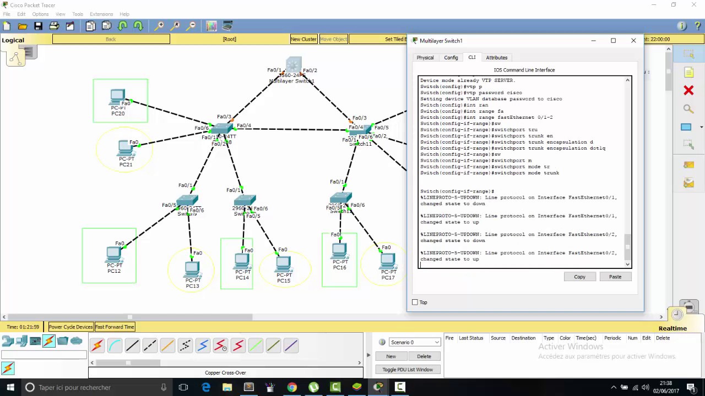705x396 pixels.
Task: Open the shape tool dropdown arrow
Action: pyautogui.click(x=701, y=127)
